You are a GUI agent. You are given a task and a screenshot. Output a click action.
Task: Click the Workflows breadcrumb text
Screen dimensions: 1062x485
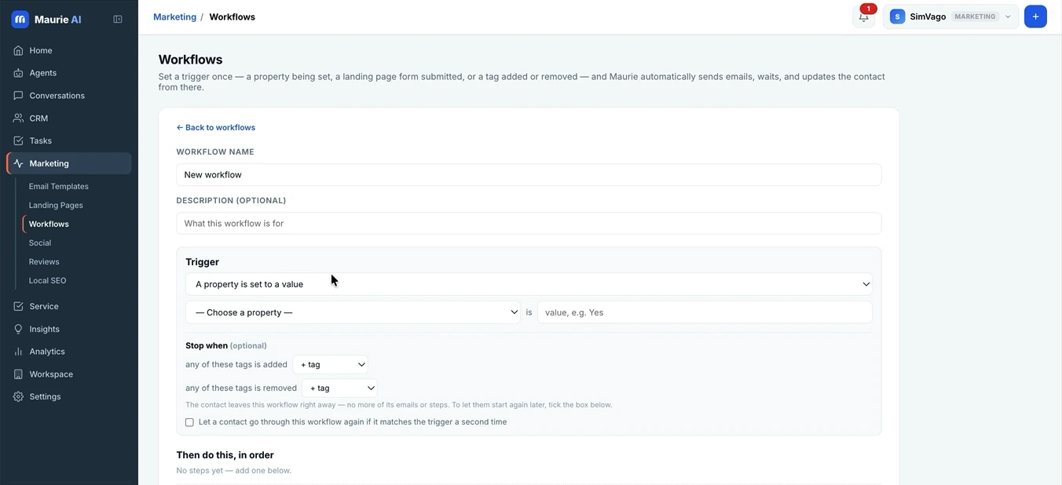[232, 16]
